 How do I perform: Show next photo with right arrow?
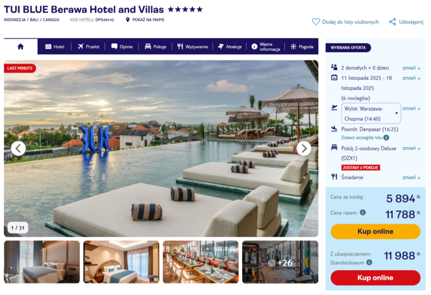click(304, 149)
